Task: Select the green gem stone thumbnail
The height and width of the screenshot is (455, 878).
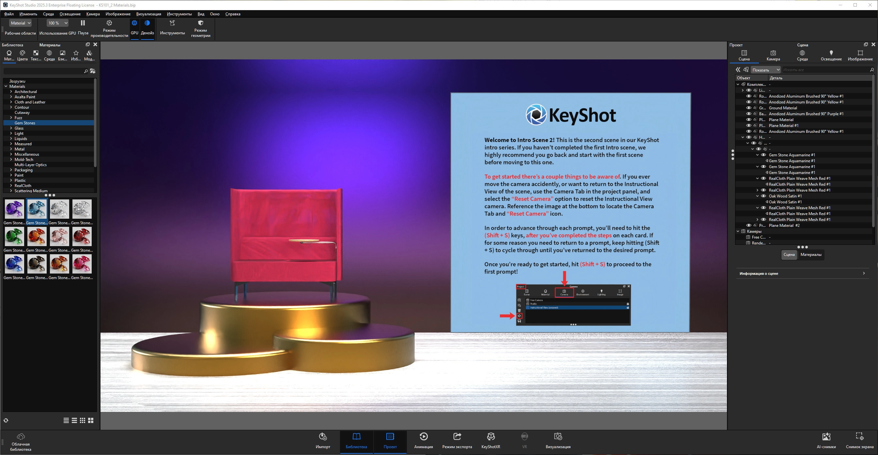Action: [14, 236]
